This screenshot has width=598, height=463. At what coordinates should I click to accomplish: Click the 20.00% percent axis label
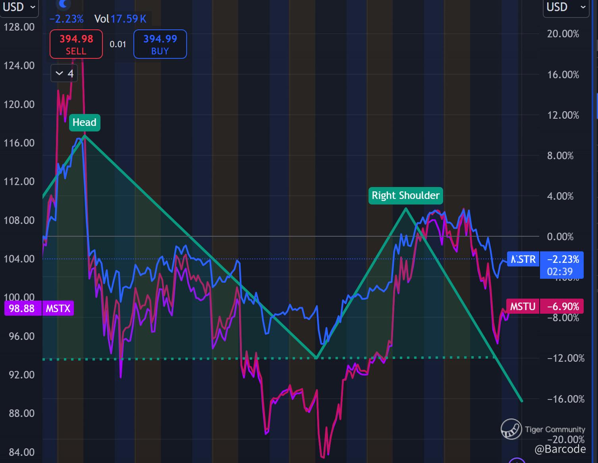[x=563, y=34]
